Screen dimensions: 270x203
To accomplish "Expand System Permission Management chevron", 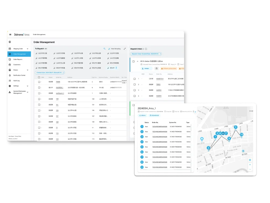I will coord(27,92).
